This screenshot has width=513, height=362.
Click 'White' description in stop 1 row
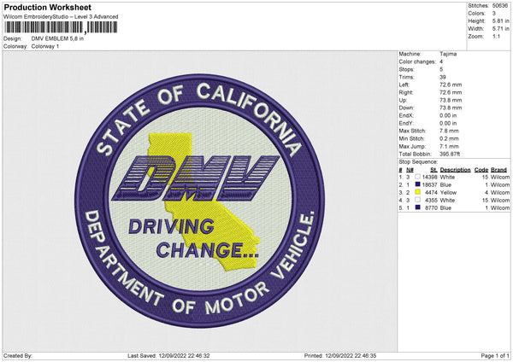click(447, 177)
